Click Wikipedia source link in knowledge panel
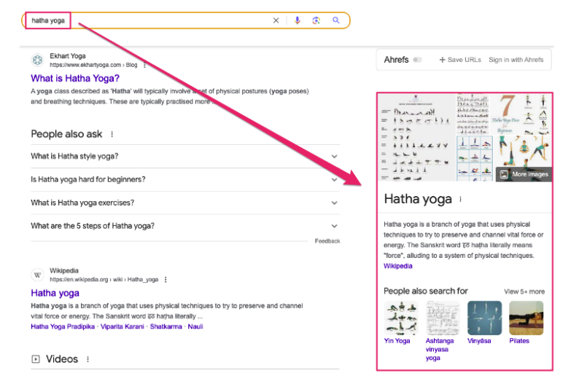 click(x=397, y=266)
